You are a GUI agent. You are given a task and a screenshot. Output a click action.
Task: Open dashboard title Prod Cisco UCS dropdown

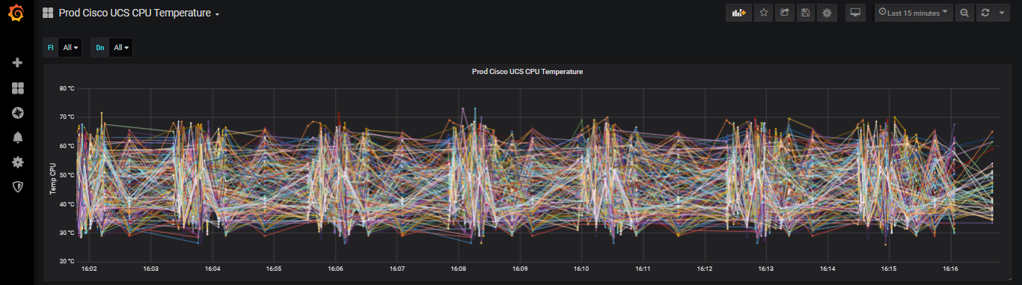point(139,13)
